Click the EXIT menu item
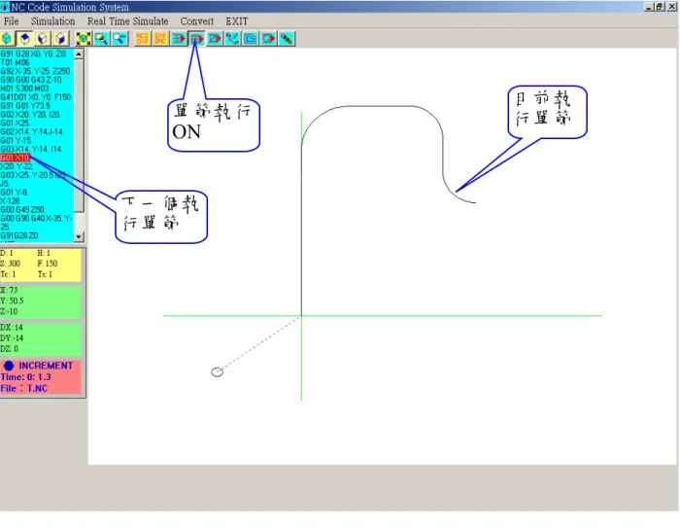This screenshot has height=528, width=680. tap(237, 21)
